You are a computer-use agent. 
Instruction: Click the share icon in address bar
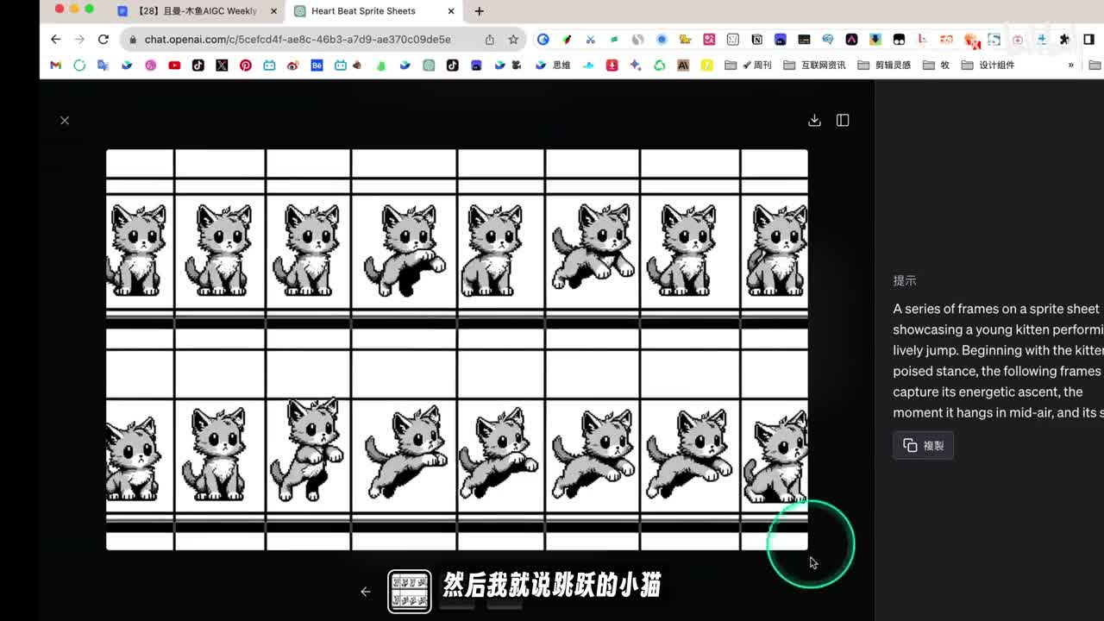(490, 40)
